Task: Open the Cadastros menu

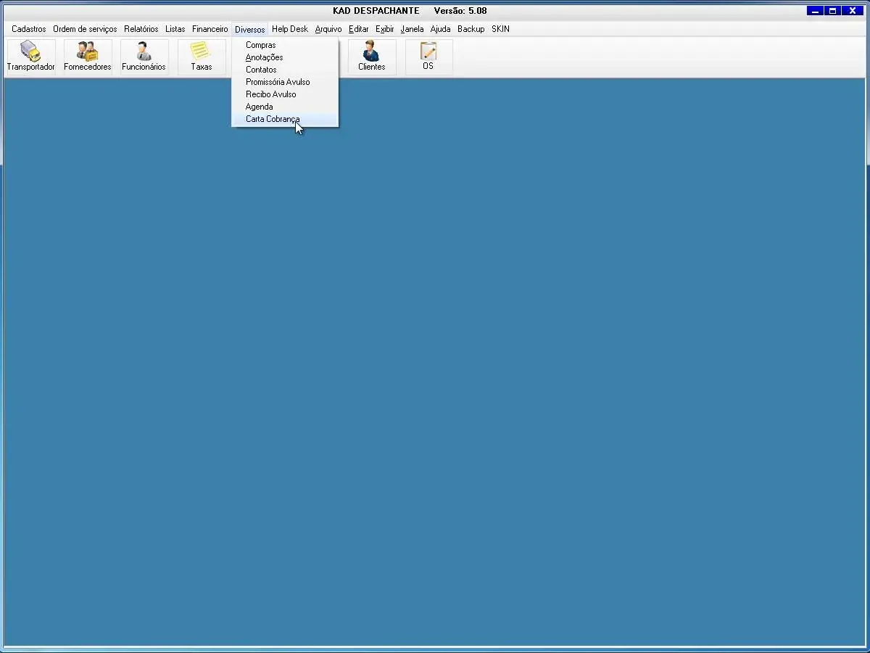Action: coord(28,29)
